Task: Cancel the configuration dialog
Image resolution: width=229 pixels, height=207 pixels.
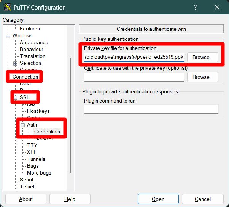Action: 203,199
